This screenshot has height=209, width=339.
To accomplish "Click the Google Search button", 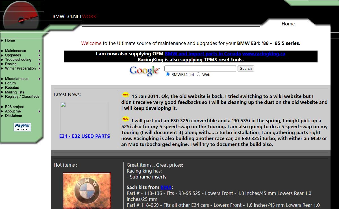I will 246,68.
